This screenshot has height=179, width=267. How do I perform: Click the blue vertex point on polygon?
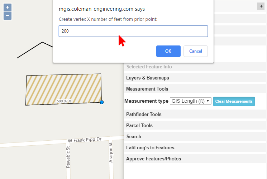coord(101,102)
